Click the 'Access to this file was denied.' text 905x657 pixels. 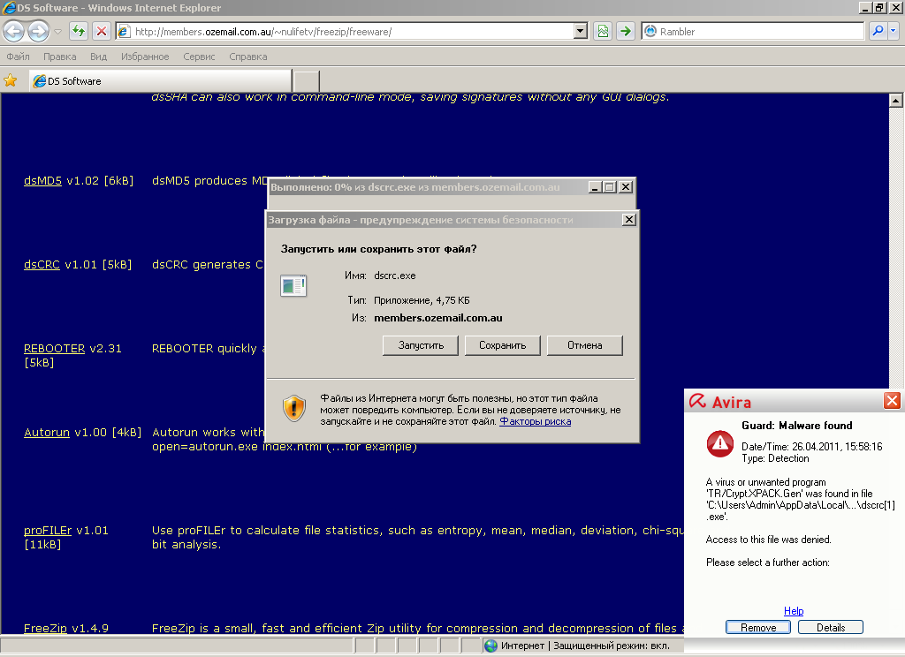768,540
